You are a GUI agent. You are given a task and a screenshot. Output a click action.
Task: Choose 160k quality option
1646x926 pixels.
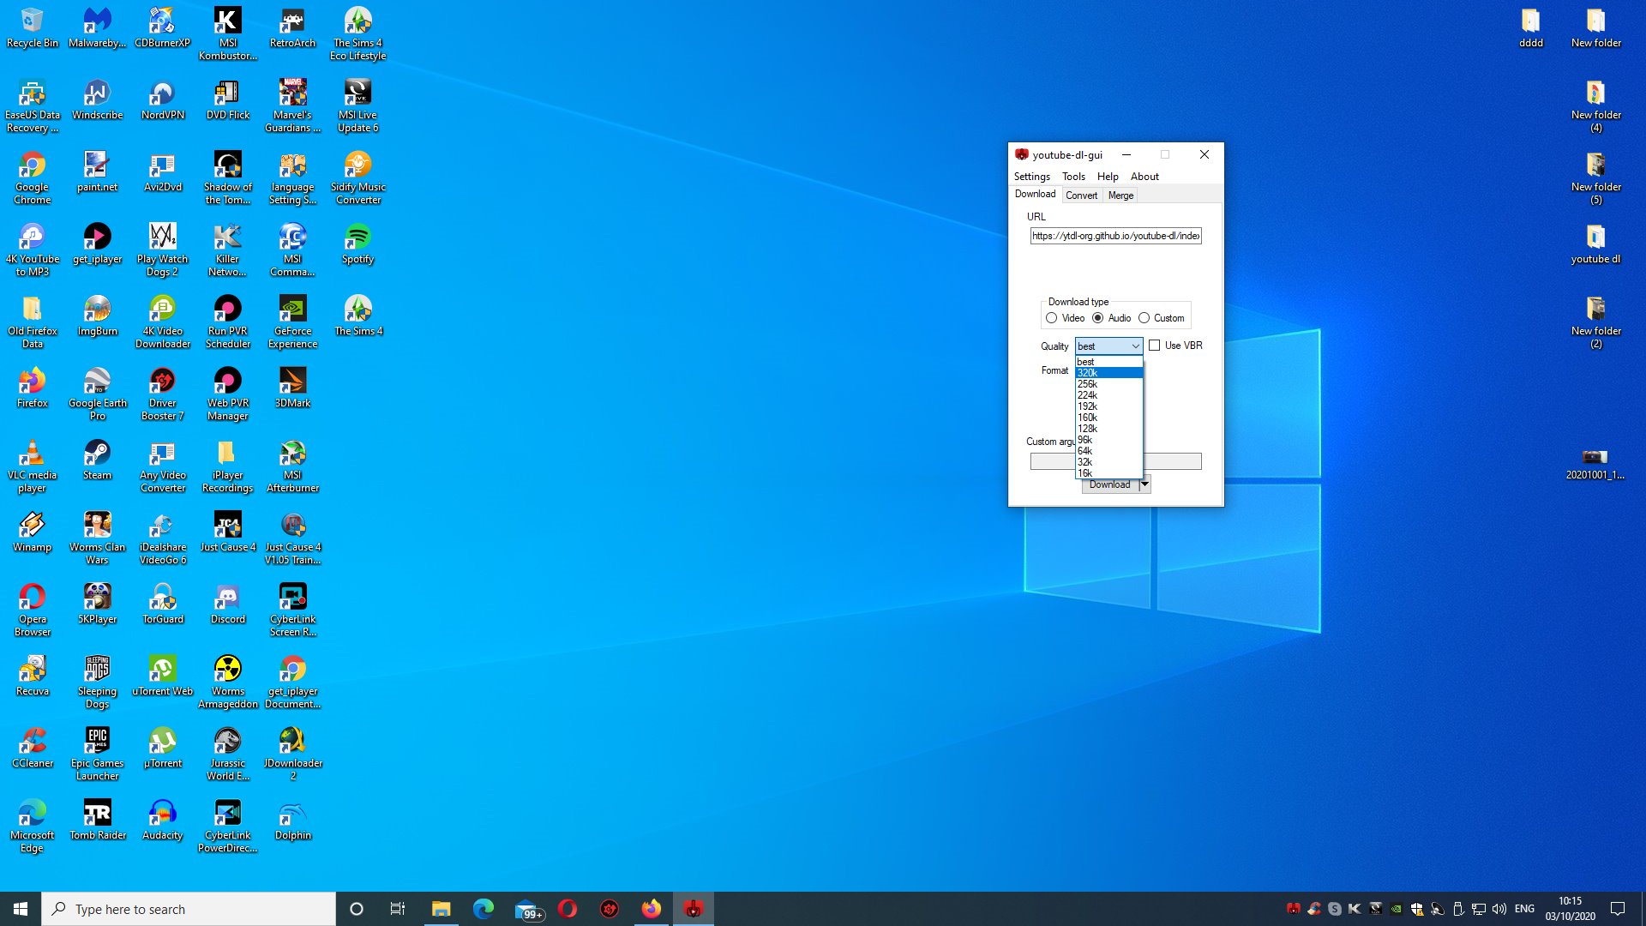[x=1108, y=418]
